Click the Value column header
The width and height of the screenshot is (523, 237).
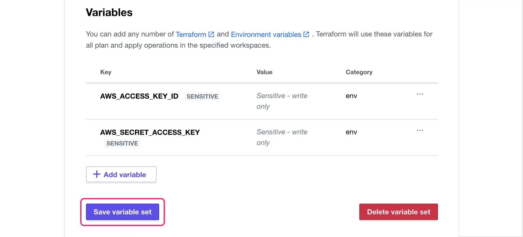[264, 72]
